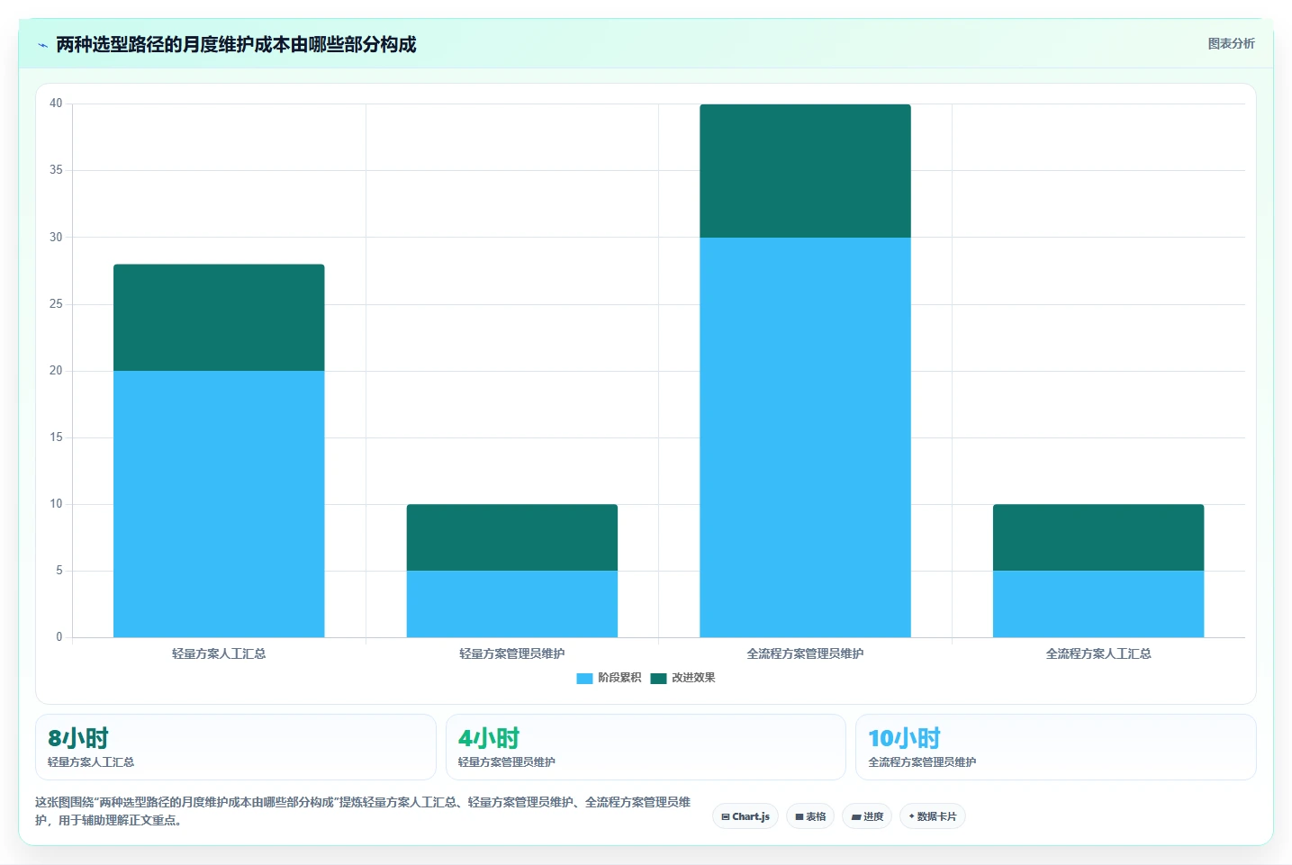Click the 轻量方案管理员维护 axis label
1292x865 pixels.
(512, 653)
